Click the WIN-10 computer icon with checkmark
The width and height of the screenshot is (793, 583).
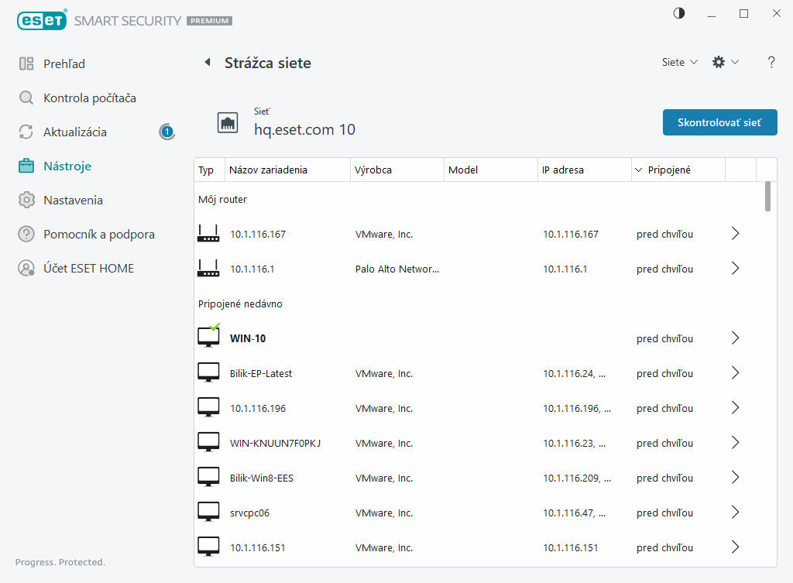pyautogui.click(x=208, y=338)
